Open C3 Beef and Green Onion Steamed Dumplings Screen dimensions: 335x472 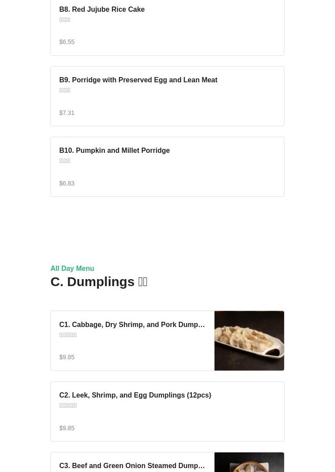[132, 465]
